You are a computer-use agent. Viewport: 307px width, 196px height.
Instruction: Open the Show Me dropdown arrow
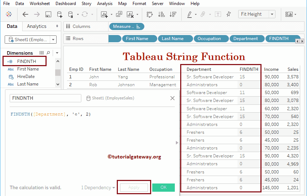pos(295,14)
